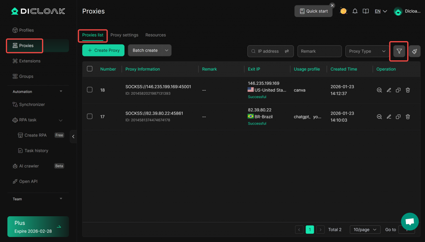
Task: Expand the Batch create dropdown arrow
Action: click(x=166, y=50)
